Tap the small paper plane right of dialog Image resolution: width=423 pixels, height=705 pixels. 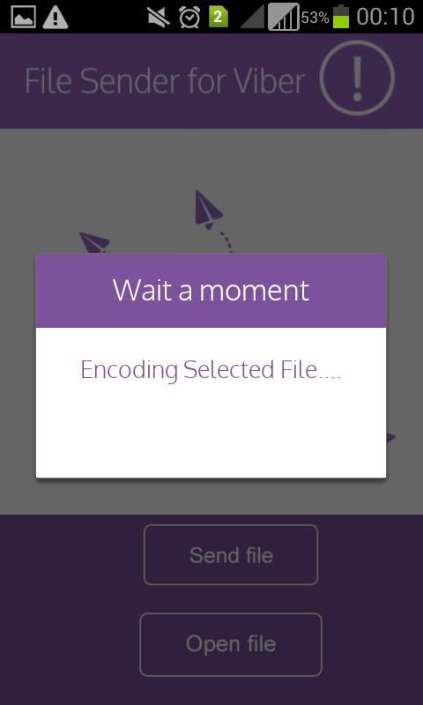pos(390,436)
